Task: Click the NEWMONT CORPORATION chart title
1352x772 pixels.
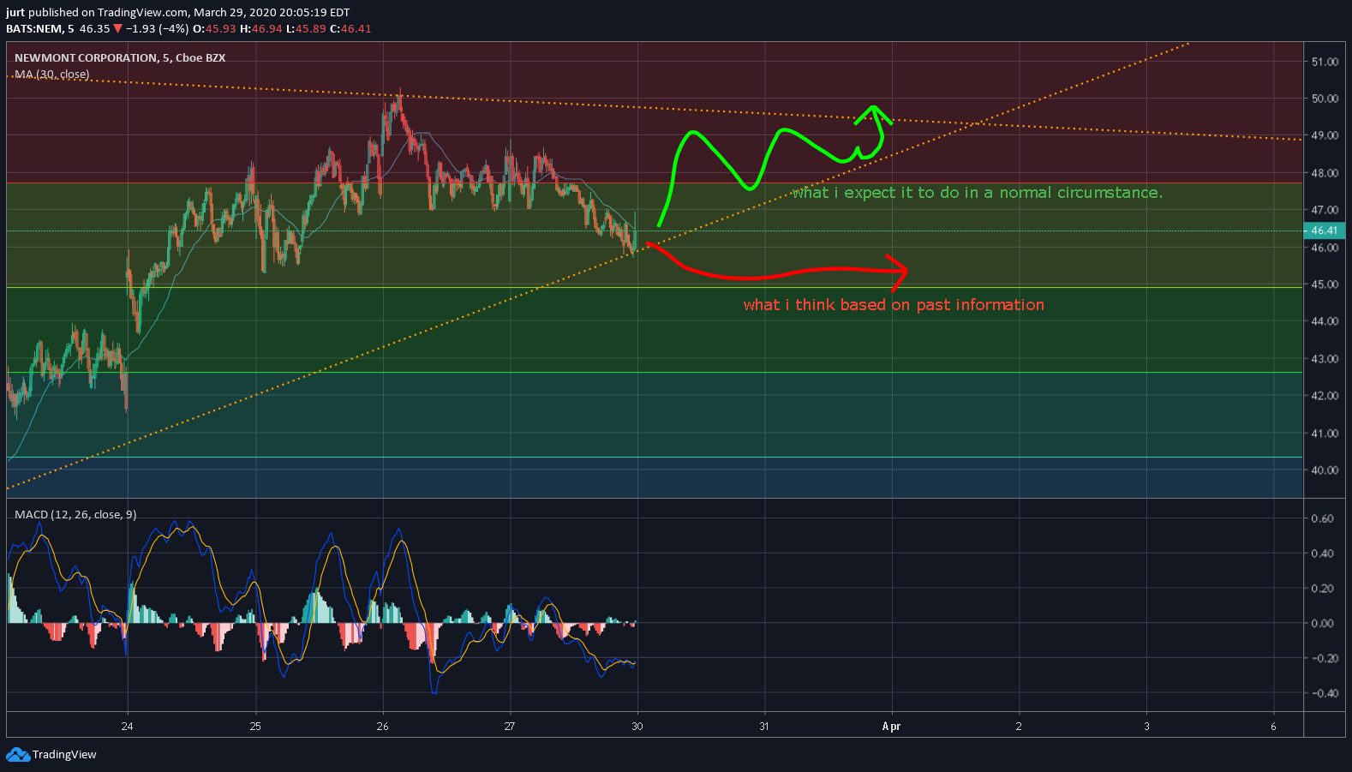Action: tap(120, 57)
